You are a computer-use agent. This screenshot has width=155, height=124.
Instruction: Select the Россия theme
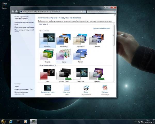80,56
